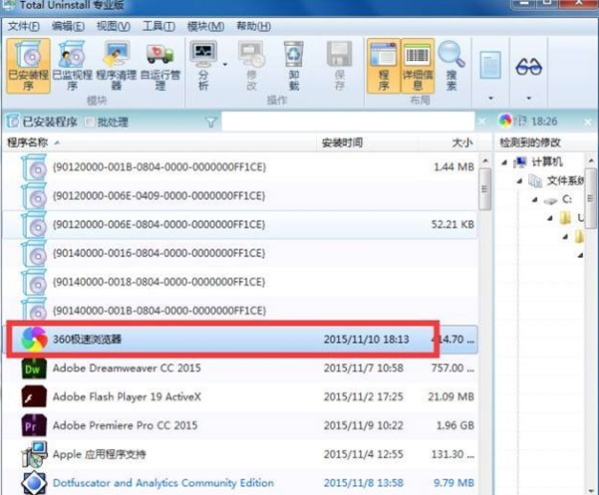
Task: Sort by 程序名称 column header
Action: (28, 142)
